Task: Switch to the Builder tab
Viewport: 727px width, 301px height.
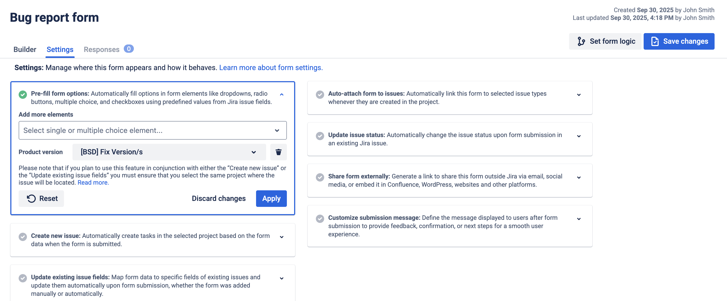Action: coord(25,50)
